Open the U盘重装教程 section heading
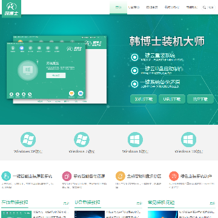Image resolution: width=218 pixels, height=218 pixels. click(87, 202)
